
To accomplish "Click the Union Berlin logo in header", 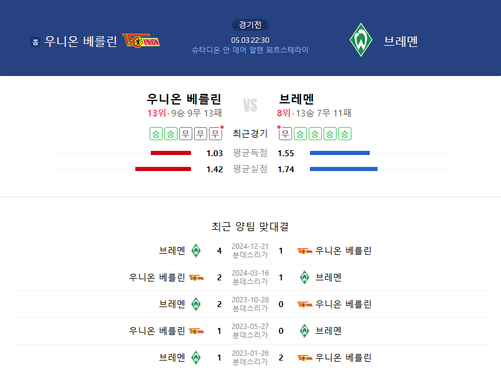I will [x=141, y=40].
